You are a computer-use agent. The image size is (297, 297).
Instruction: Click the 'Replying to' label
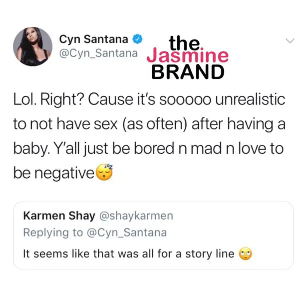53,233
